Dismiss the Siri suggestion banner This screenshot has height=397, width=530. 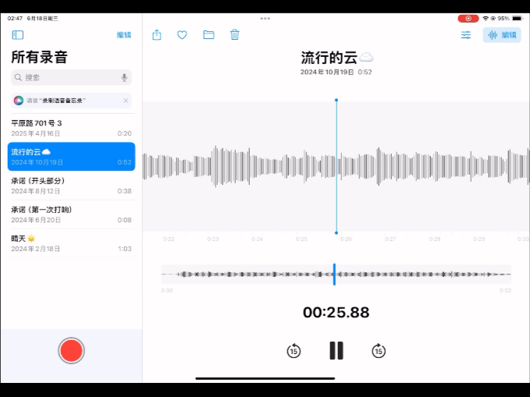click(x=126, y=101)
